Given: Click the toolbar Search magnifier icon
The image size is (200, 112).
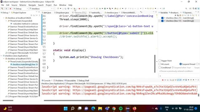Looking at the screenshot, I should [x=186, y=9].
